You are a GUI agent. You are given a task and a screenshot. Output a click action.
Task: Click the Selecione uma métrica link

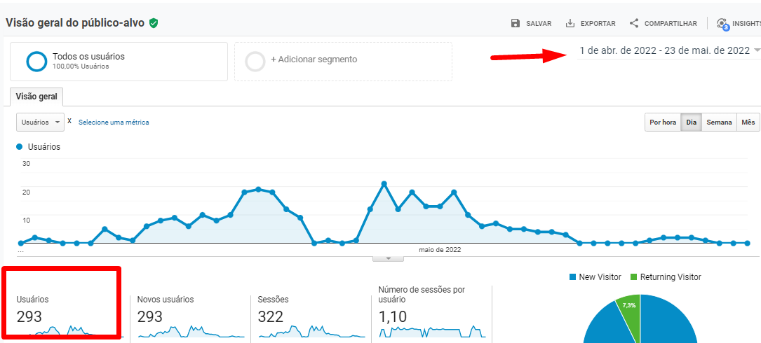click(x=114, y=122)
